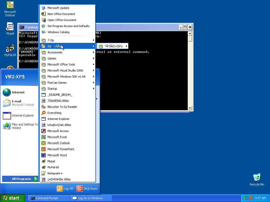
Task: Maximize the Command Prompt window
Action: click(185, 27)
